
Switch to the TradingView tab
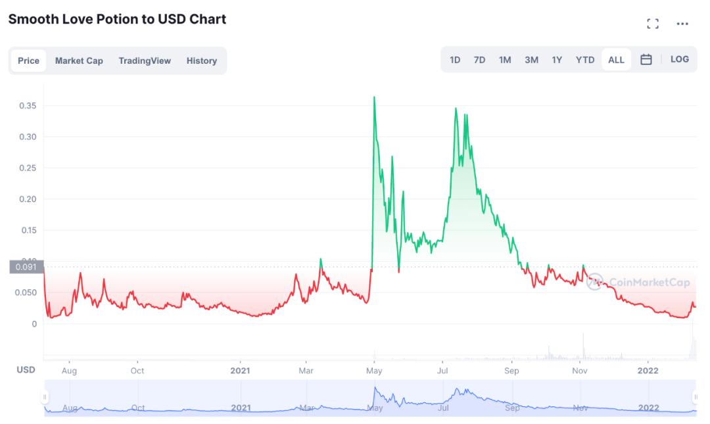click(145, 60)
